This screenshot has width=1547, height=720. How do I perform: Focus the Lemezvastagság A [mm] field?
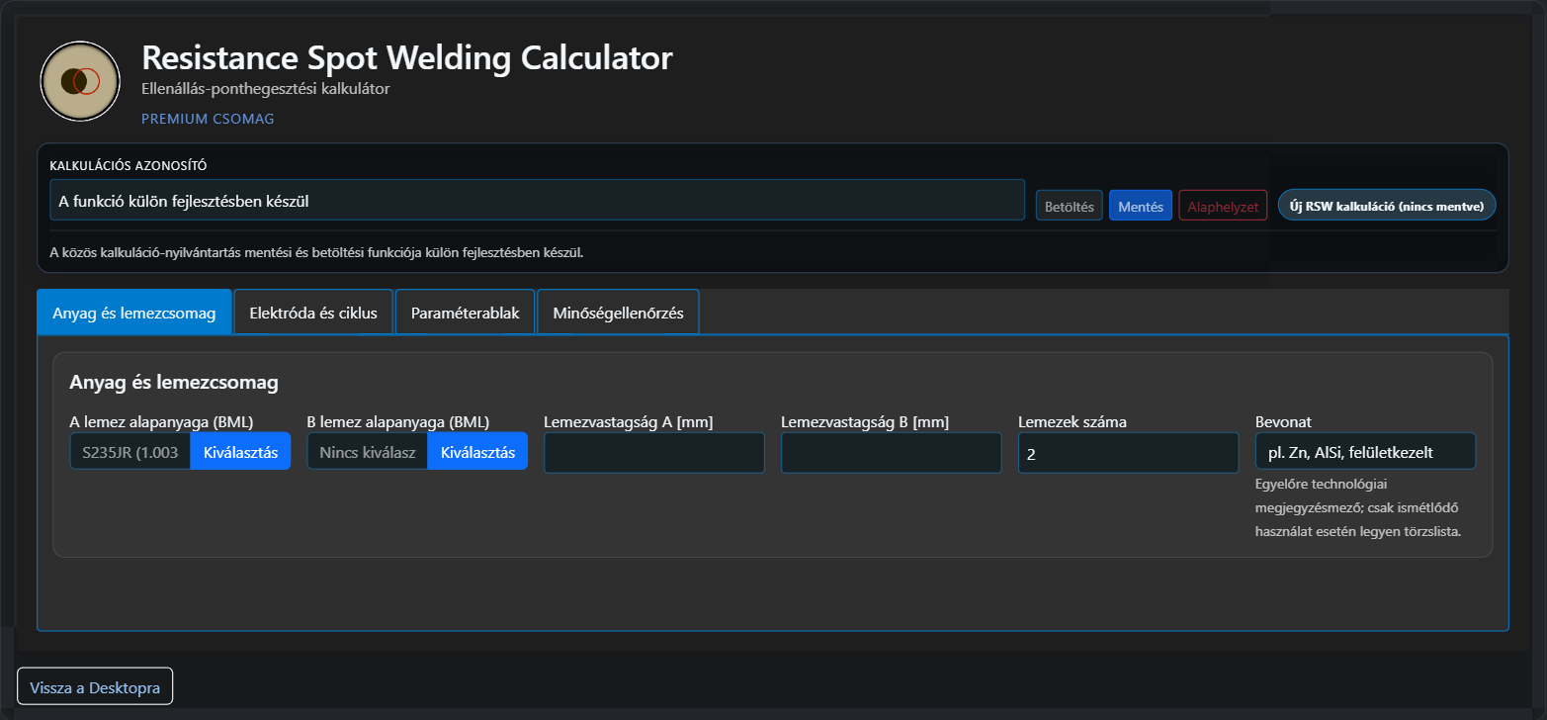[654, 453]
